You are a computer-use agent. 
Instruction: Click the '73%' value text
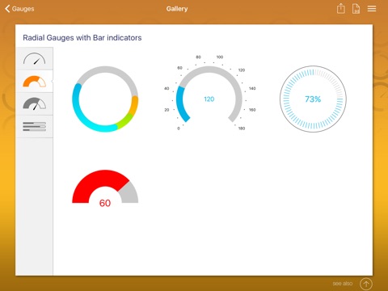pyautogui.click(x=313, y=99)
